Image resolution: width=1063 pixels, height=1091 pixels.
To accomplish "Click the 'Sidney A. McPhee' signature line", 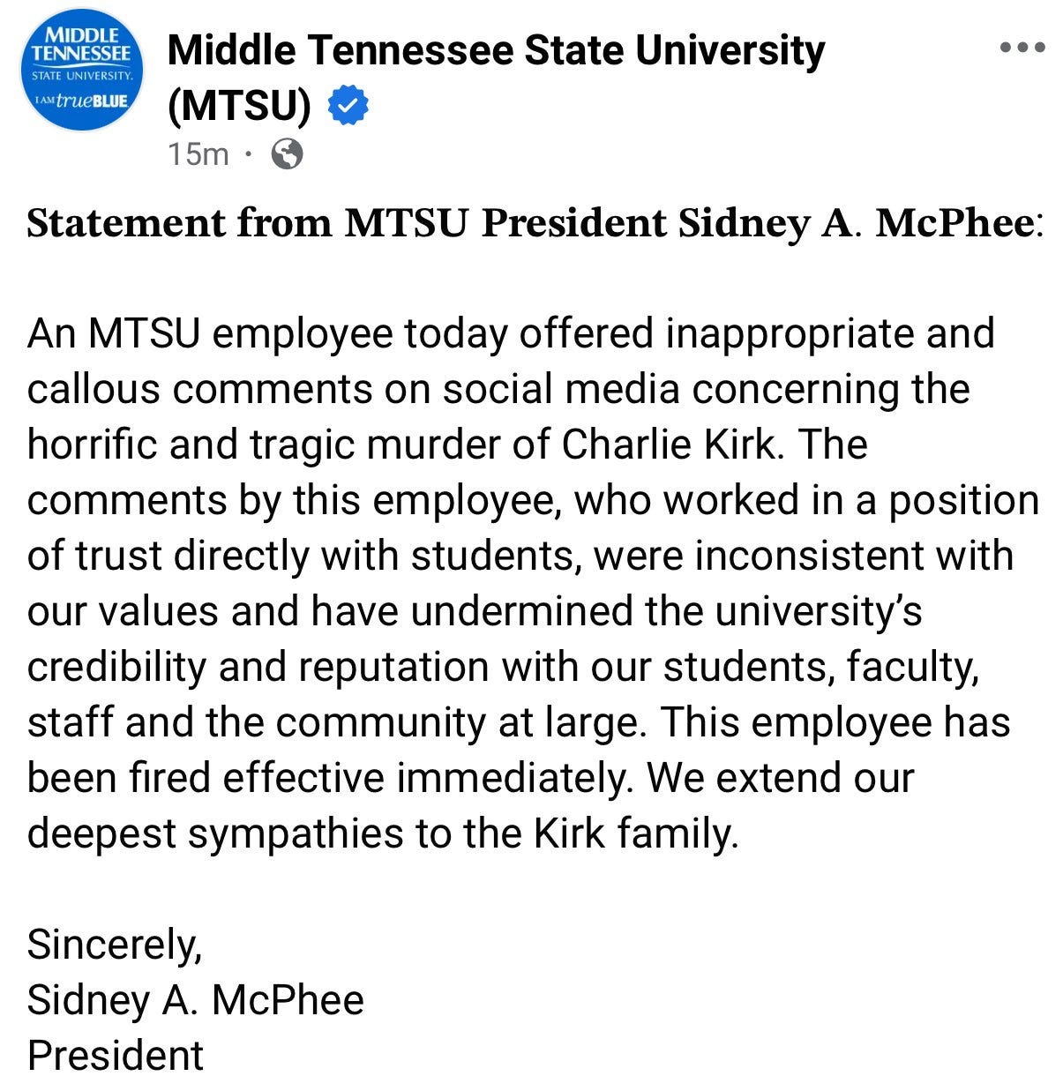I will [196, 1000].
